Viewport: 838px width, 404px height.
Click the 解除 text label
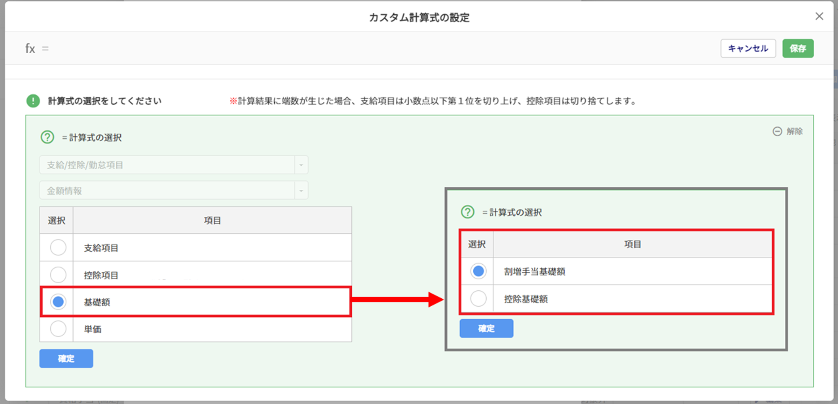794,131
